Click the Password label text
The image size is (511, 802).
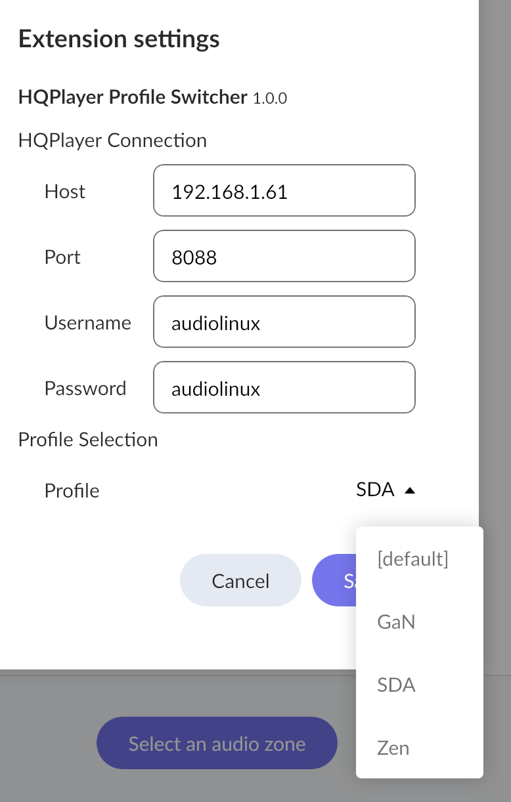85,389
